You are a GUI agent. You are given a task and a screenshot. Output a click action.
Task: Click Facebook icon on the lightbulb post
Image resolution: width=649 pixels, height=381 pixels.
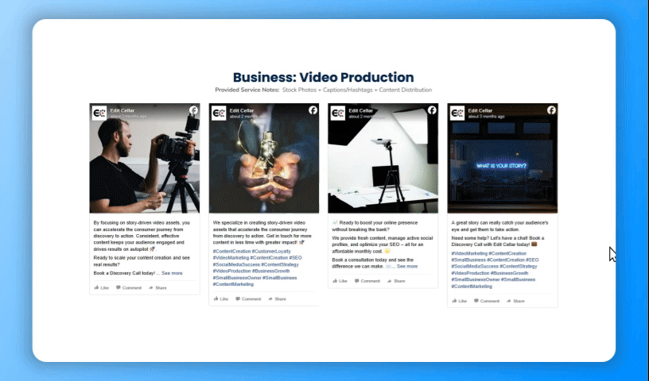pos(313,110)
